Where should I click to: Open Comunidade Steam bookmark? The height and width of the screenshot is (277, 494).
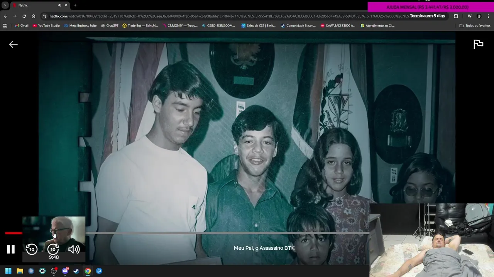point(298,26)
